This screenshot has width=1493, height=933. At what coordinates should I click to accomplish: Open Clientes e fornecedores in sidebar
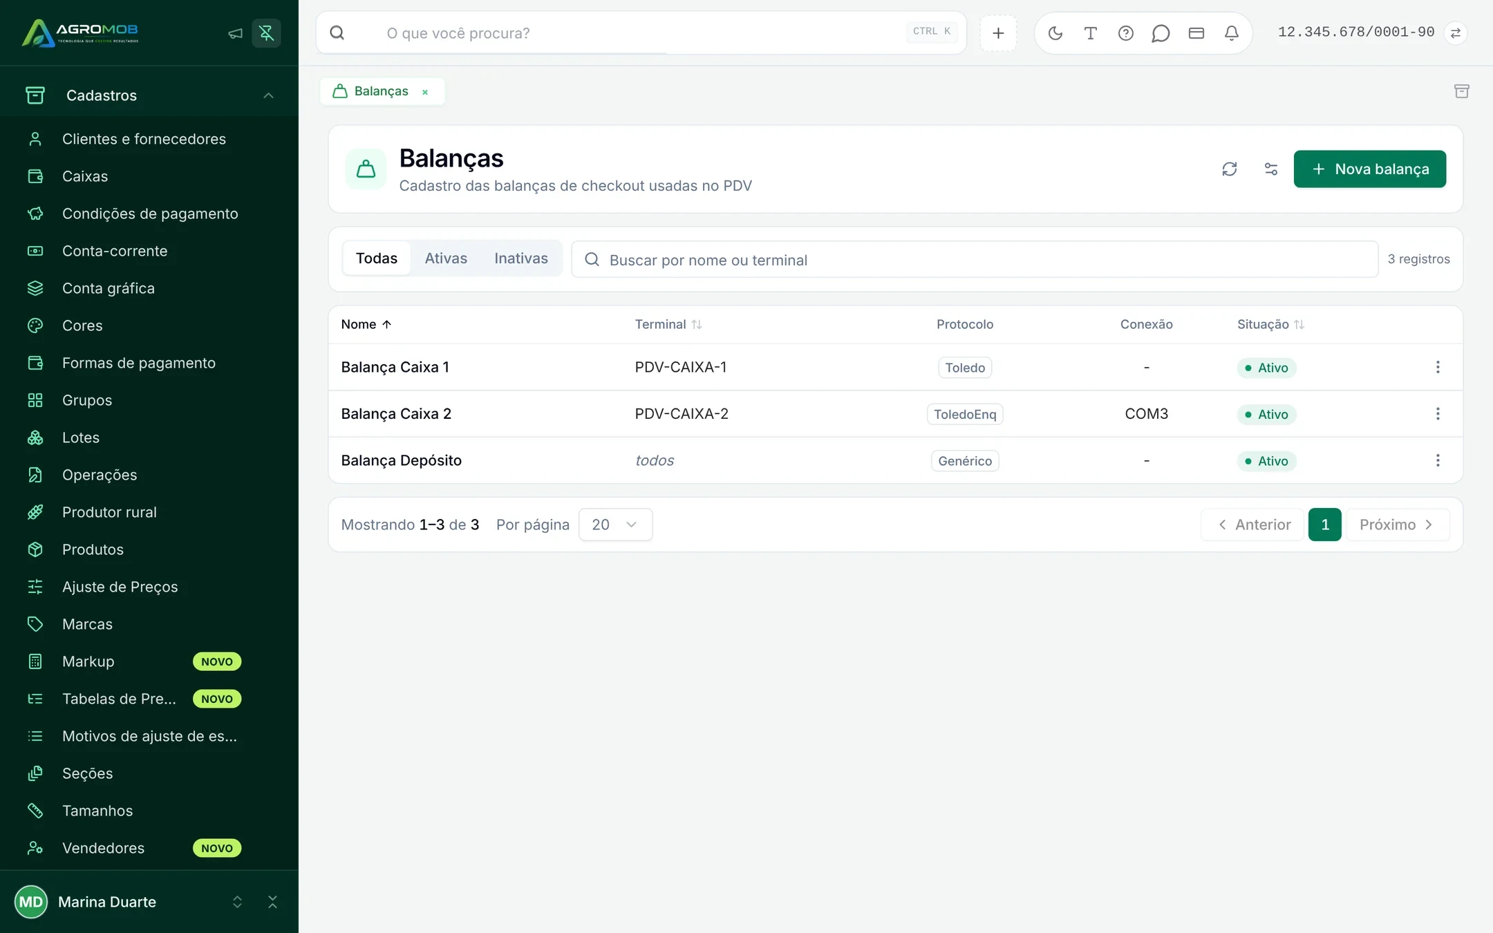click(144, 139)
